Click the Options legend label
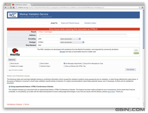Image resolution: width=148 pixels, height=113 pixels. tap(12, 60)
